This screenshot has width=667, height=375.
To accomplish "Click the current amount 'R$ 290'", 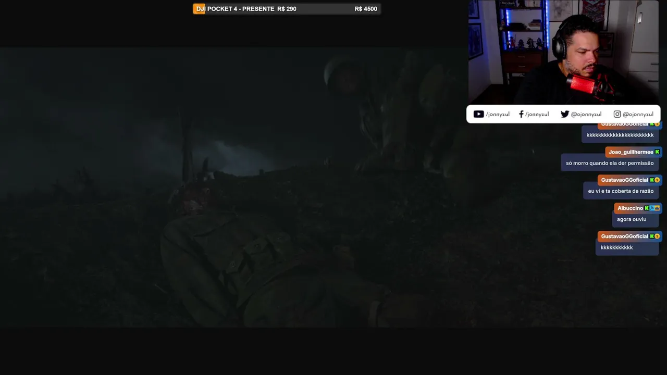I will (287, 9).
